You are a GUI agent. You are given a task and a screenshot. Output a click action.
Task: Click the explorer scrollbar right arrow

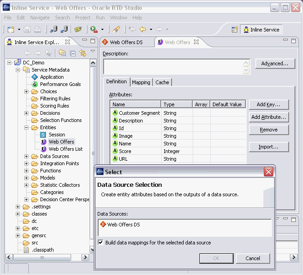pyautogui.click(x=85, y=257)
